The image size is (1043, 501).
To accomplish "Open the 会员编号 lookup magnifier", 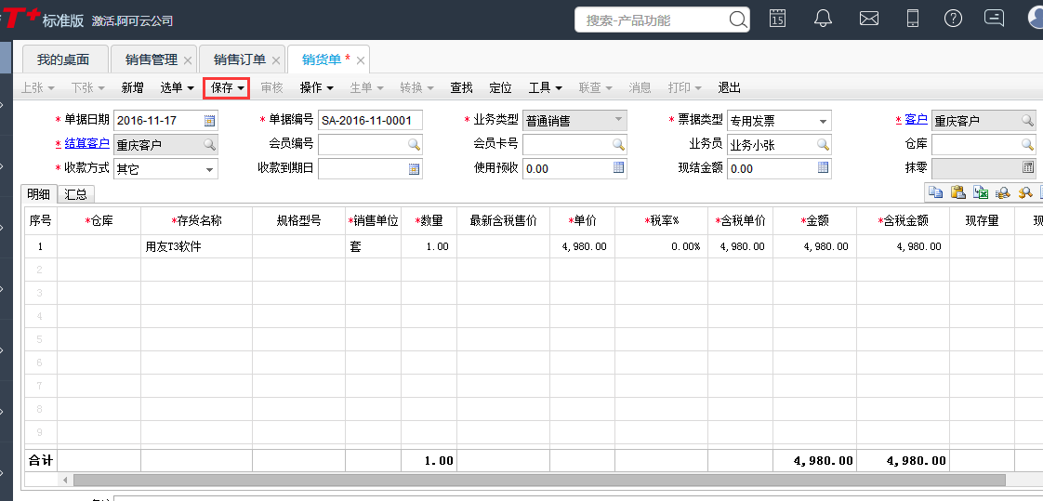I will coord(414,144).
